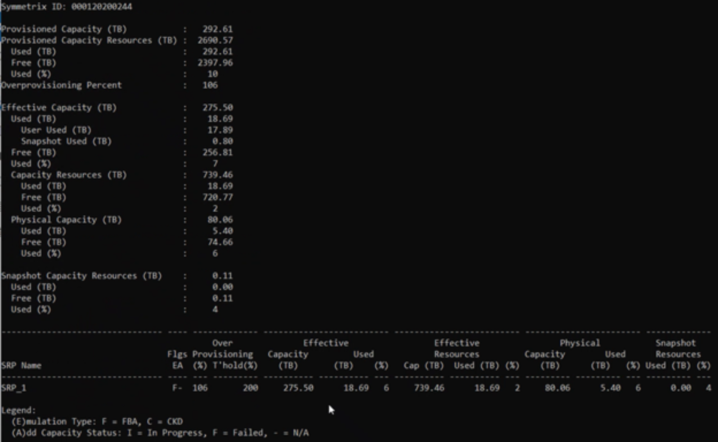Select 275.50 on the Effective Capacity summary line
Image resolution: width=718 pixels, height=442 pixels.
pyautogui.click(x=218, y=108)
